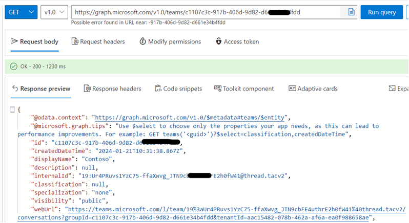Screen dimensions: 409x223
Task: Click the "OK - 200 - 1230 ms" status text
Action: point(43,66)
